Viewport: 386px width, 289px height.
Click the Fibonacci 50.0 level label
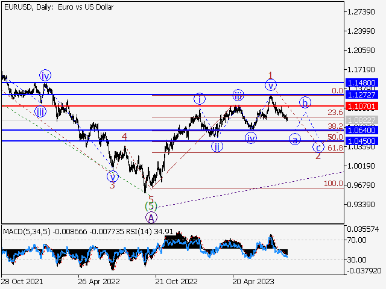pyautogui.click(x=335, y=137)
